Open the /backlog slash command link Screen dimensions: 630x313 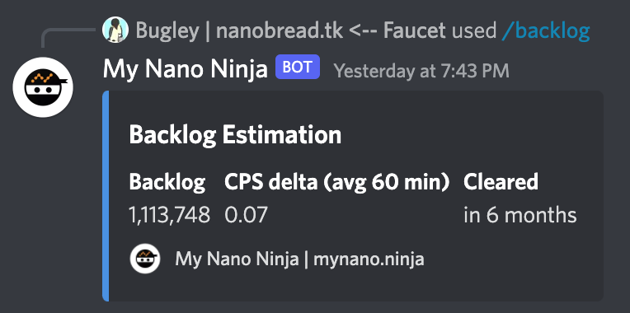[546, 30]
